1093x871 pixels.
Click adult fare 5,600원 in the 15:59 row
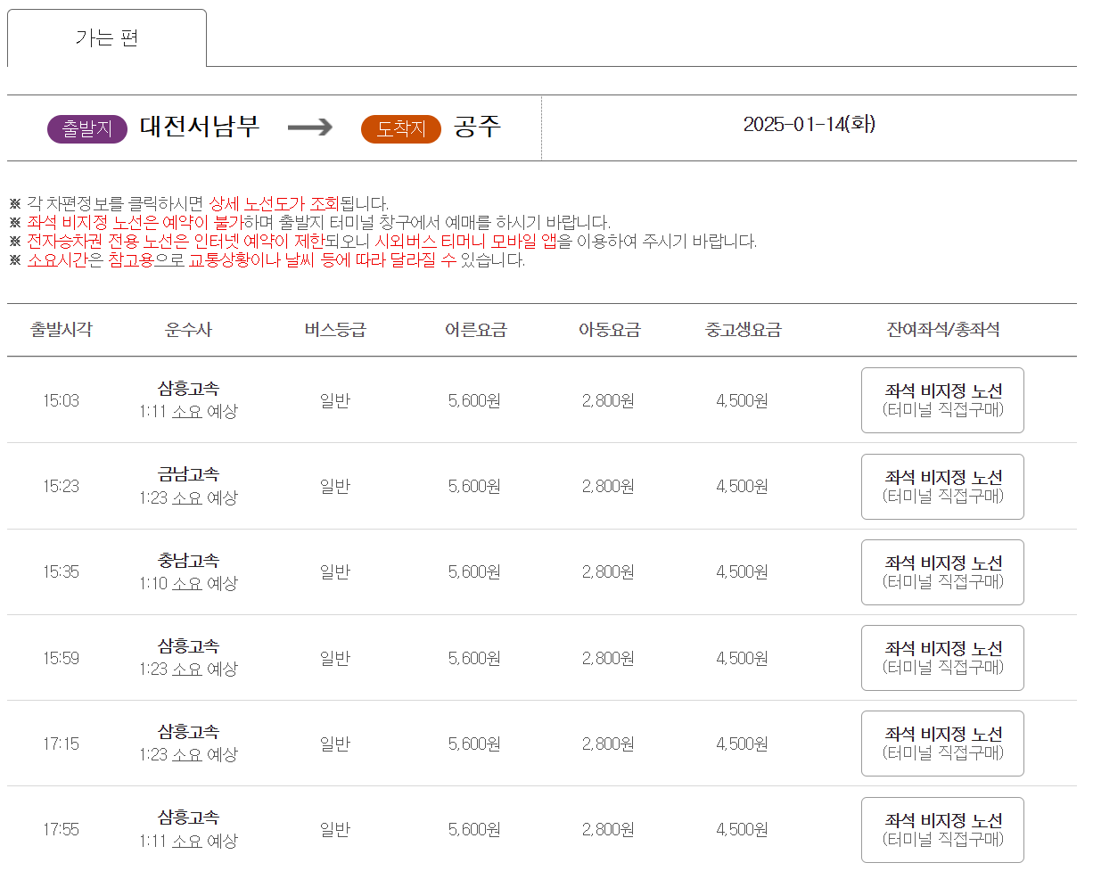[x=474, y=658]
